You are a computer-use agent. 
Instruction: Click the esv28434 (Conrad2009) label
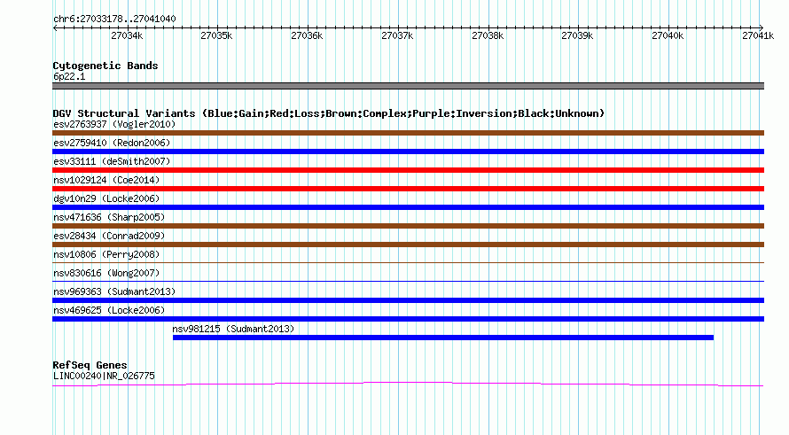click(109, 236)
